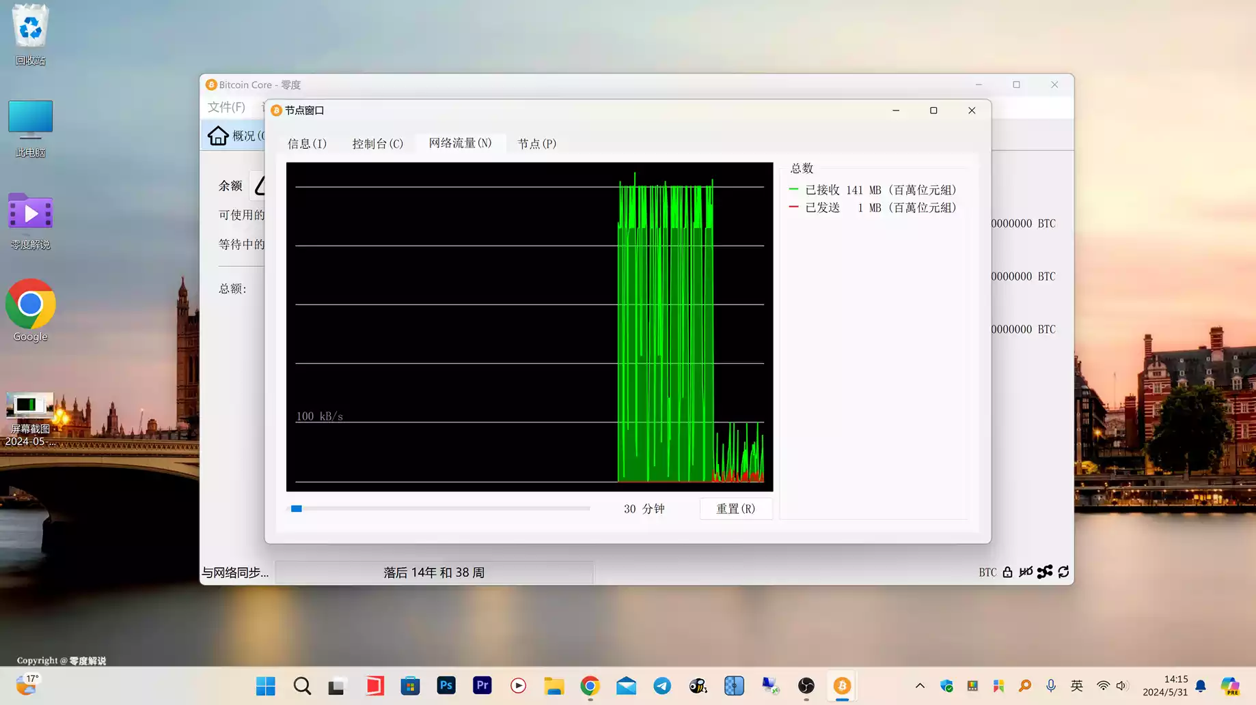Viewport: 1256px width, 705px height.
Task: Open the 回收站 recycle bin desktop icon
Action: pyautogui.click(x=30, y=34)
